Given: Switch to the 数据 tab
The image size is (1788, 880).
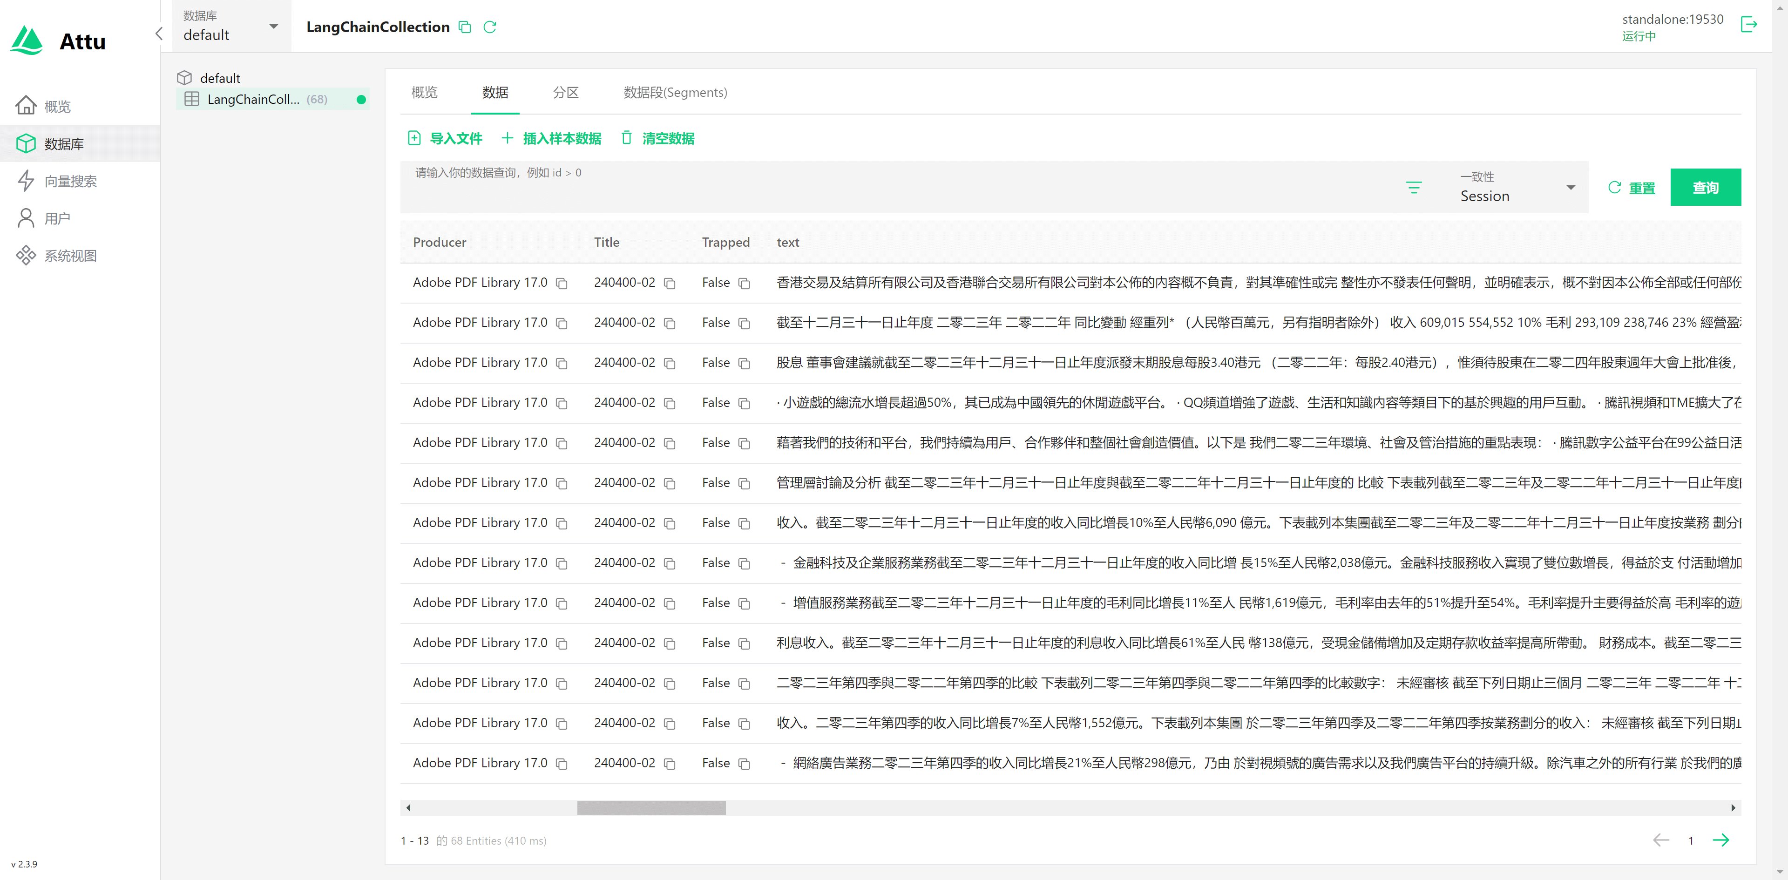Looking at the screenshot, I should [495, 92].
